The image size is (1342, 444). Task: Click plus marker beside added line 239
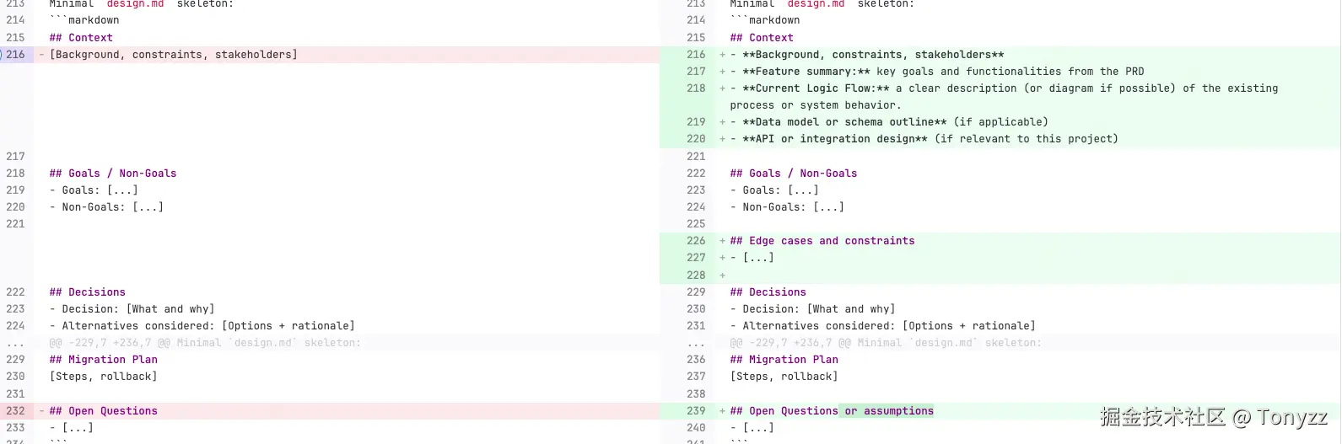click(722, 411)
